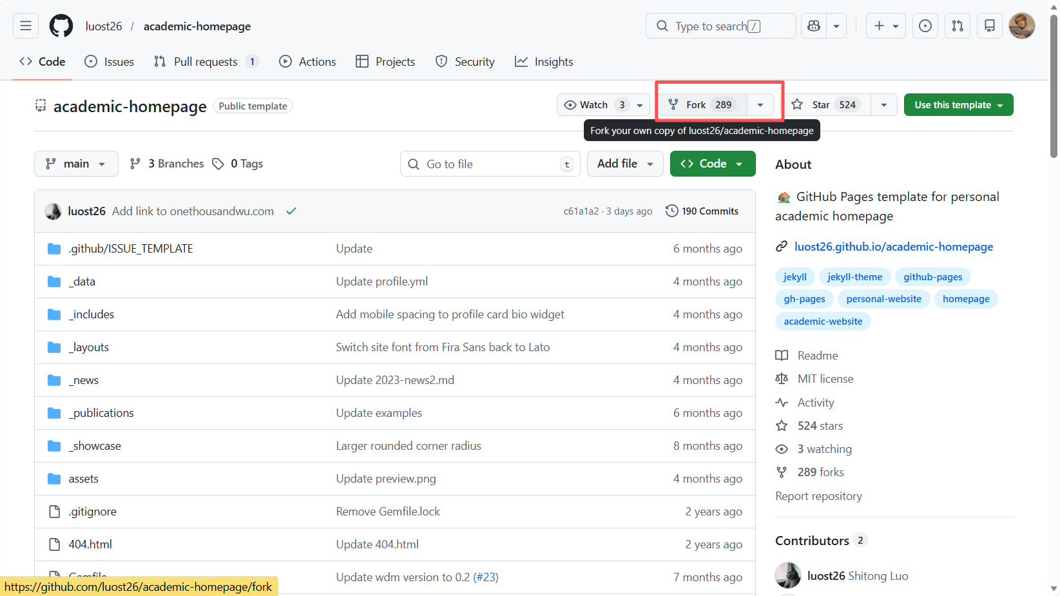Expand the main branch dropdown

click(x=76, y=164)
